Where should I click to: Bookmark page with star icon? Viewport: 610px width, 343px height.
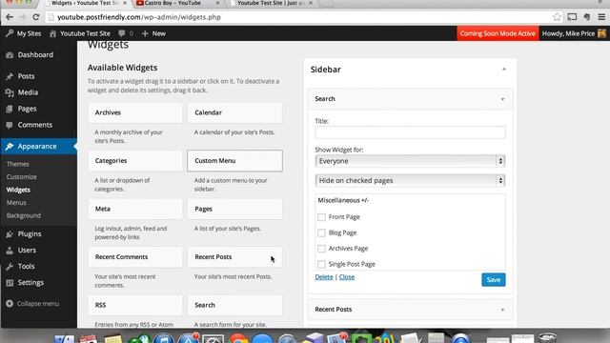click(557, 17)
